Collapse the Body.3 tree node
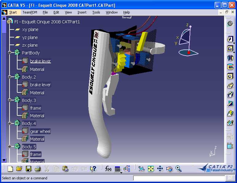Screen dimensions: 237x183 coord(10,100)
